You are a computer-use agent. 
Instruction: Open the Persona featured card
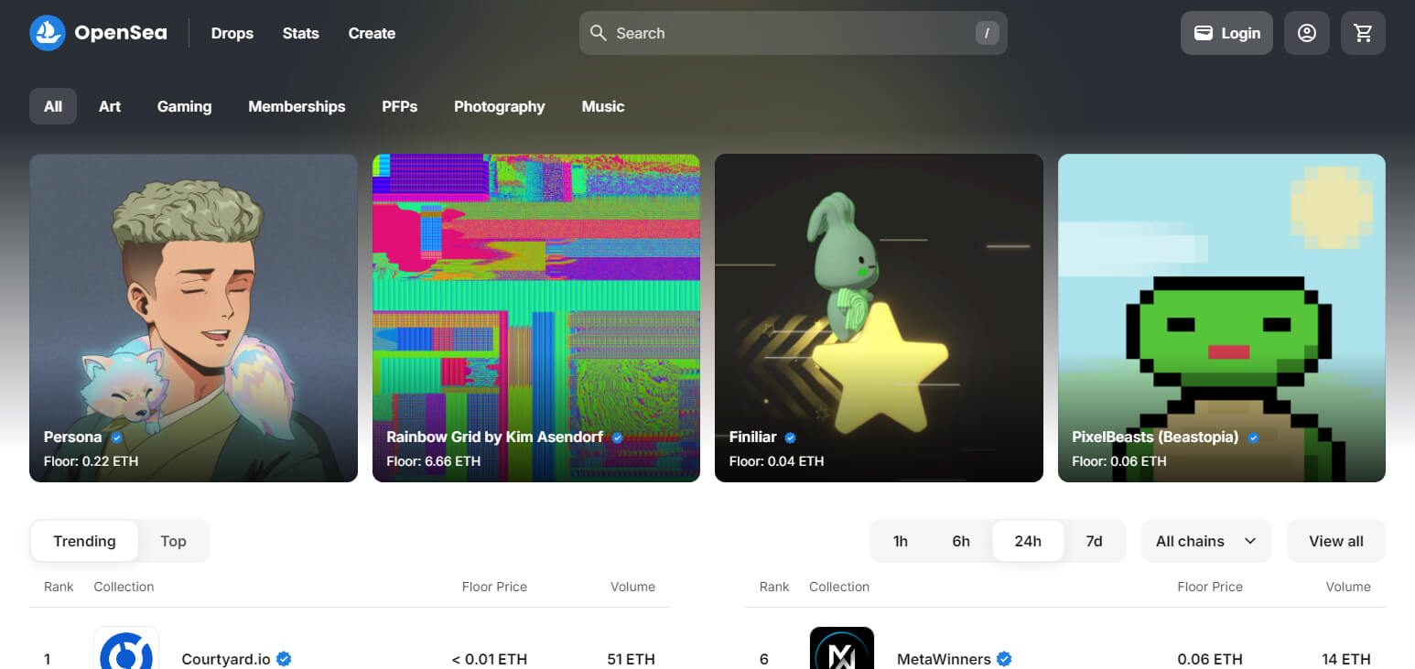coord(193,318)
